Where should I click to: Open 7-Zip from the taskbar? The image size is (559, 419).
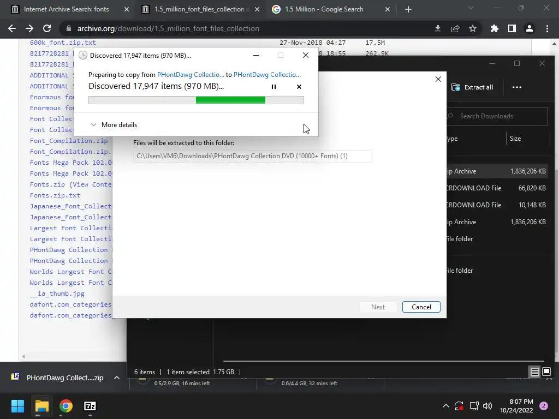[x=90, y=406]
